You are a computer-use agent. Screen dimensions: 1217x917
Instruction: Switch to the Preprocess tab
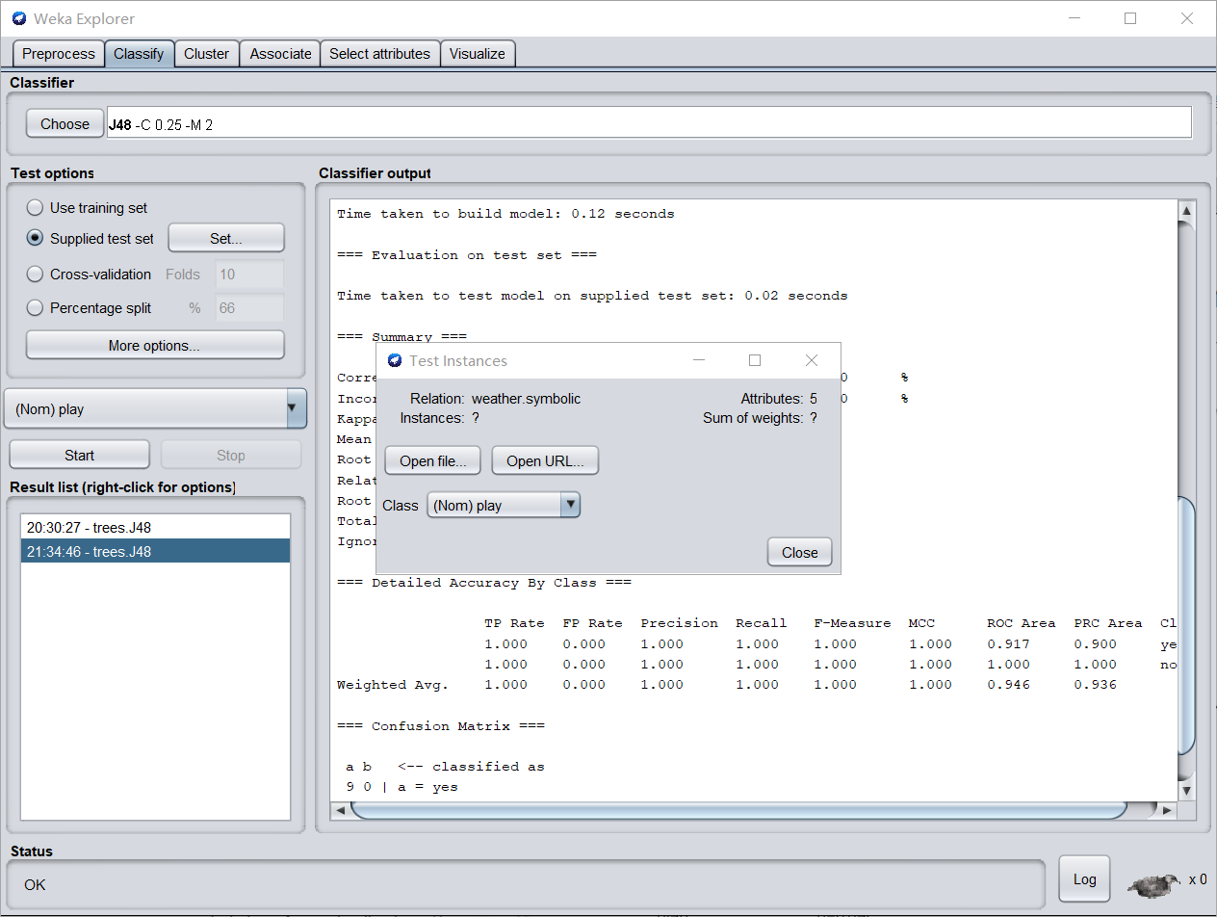59,54
